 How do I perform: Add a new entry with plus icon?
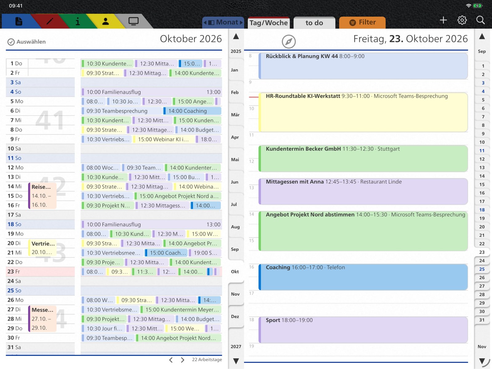(x=443, y=20)
